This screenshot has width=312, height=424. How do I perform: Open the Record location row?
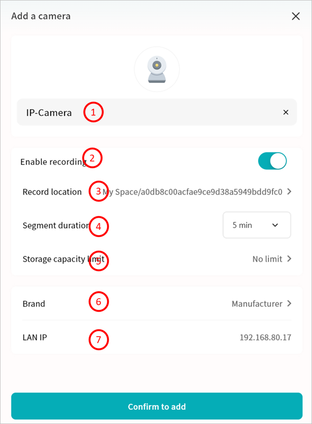(52, 192)
